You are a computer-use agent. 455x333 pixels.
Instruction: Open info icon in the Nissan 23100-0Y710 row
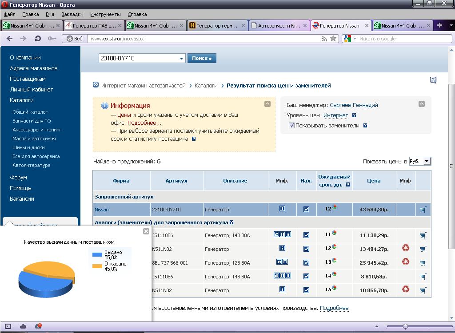282,208
